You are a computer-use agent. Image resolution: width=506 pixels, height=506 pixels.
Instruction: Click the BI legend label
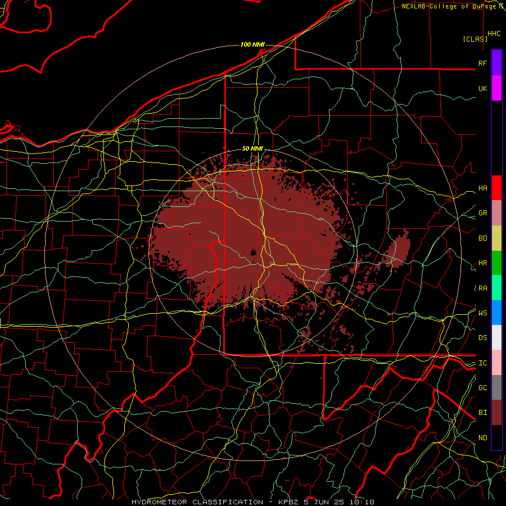pyautogui.click(x=482, y=413)
